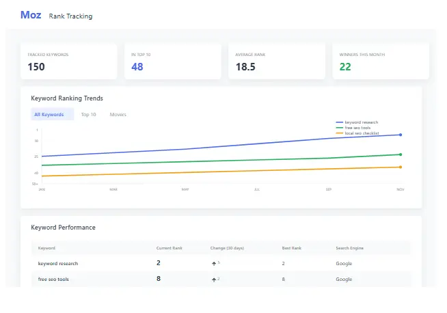
Task: Click the blue NOV data point on chart
Action: click(401, 135)
